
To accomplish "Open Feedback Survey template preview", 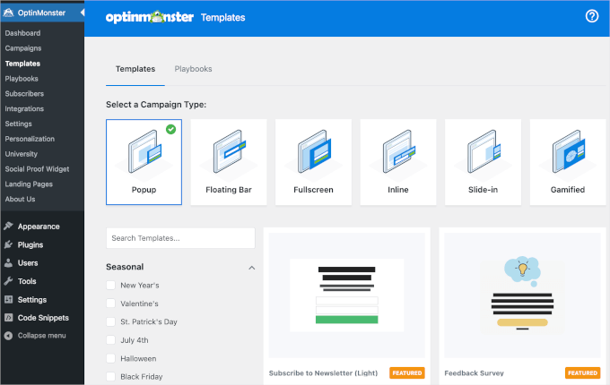I will point(522,295).
